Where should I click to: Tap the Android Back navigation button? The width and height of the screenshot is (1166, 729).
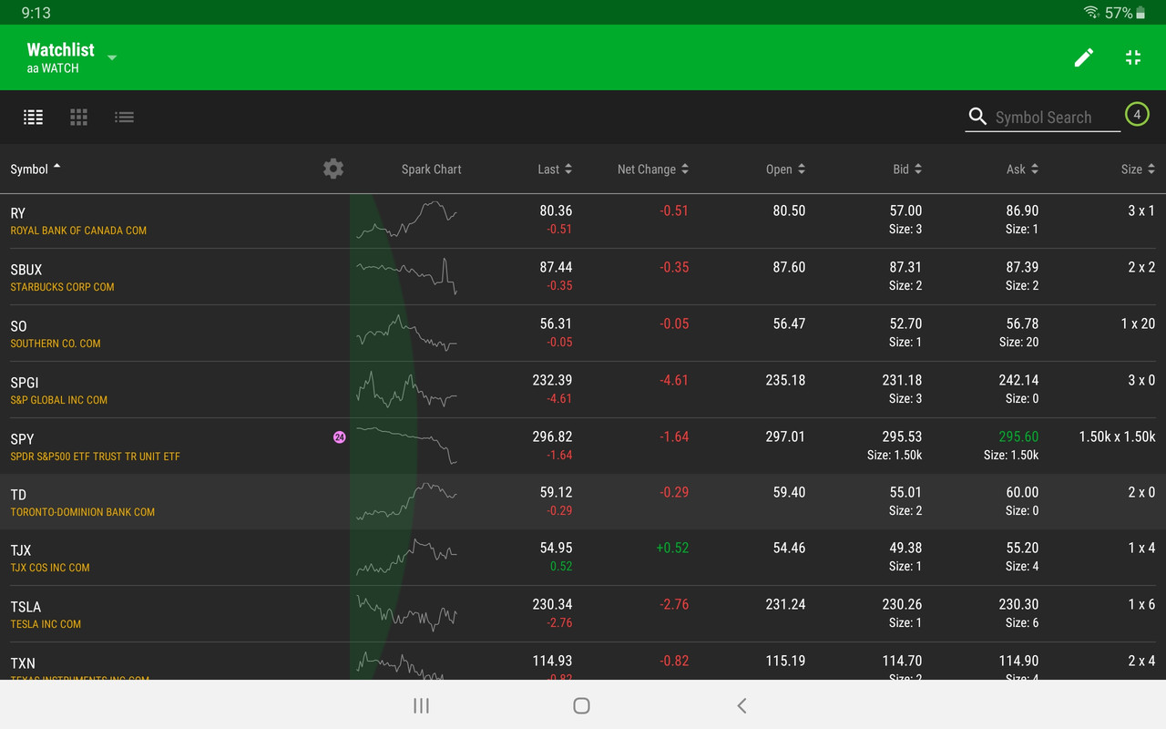tap(742, 705)
